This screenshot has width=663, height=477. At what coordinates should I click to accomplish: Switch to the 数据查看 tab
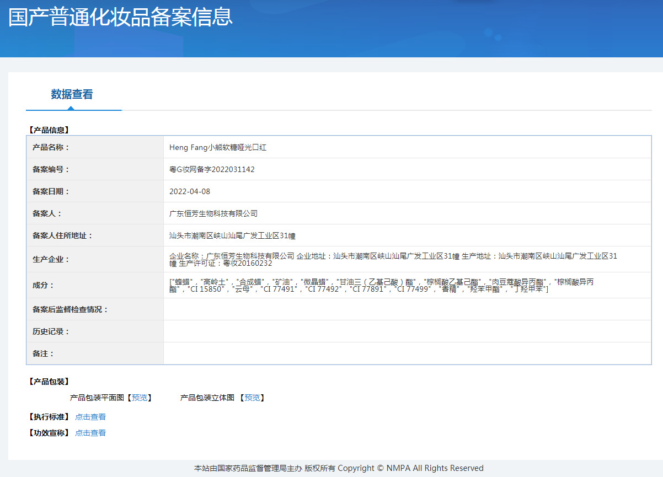pyautogui.click(x=72, y=94)
